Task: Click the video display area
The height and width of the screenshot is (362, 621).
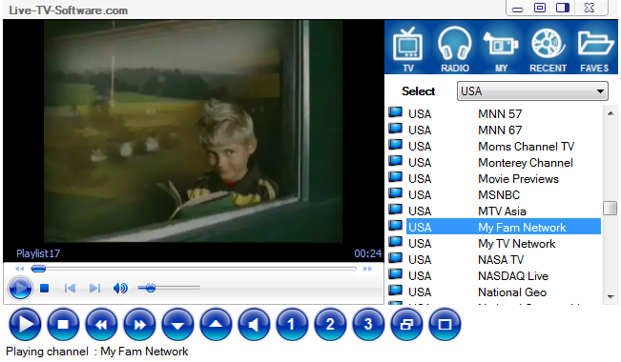Action: pos(193,131)
